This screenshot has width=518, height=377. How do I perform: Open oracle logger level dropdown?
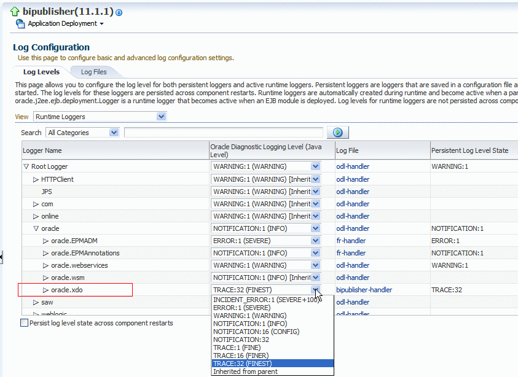click(265, 228)
